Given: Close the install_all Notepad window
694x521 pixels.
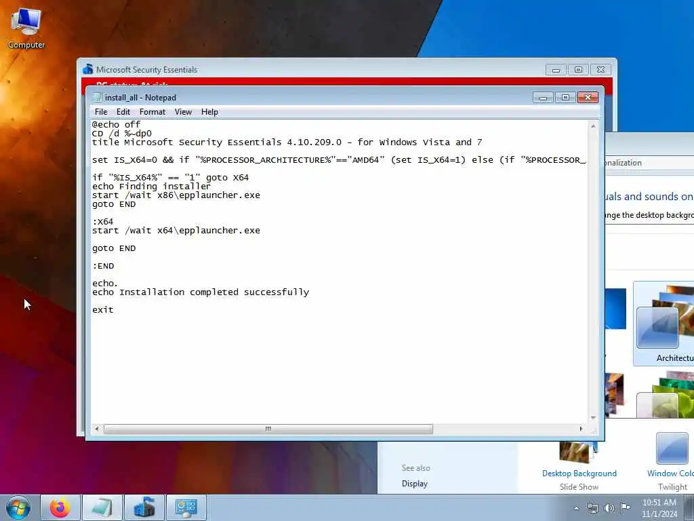Looking at the screenshot, I should (588, 98).
